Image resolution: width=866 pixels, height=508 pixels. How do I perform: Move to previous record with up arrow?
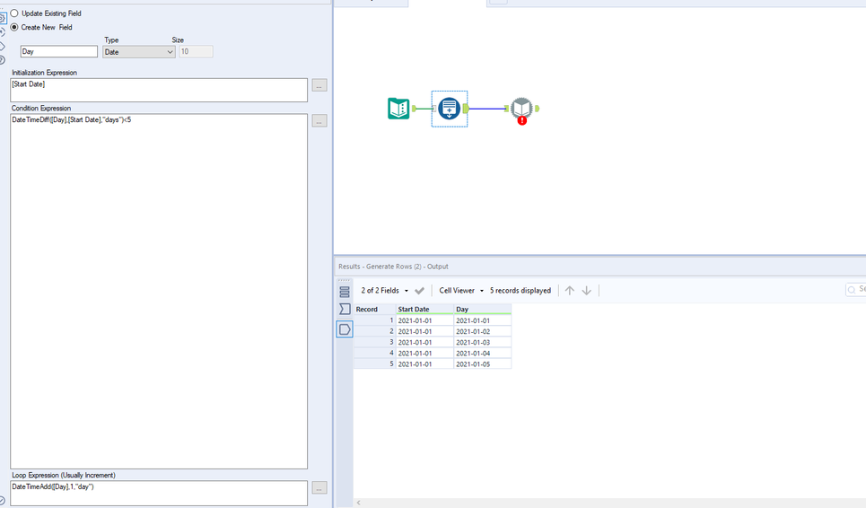click(570, 291)
